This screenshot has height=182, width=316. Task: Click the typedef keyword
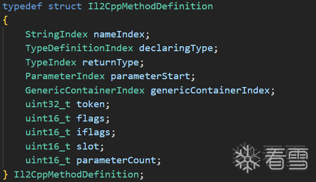(x=22, y=6)
